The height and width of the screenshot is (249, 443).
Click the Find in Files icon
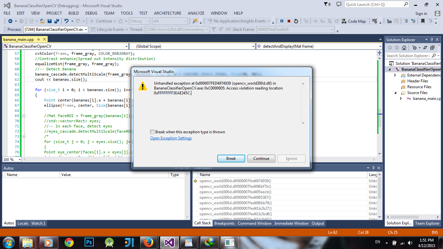195,21
